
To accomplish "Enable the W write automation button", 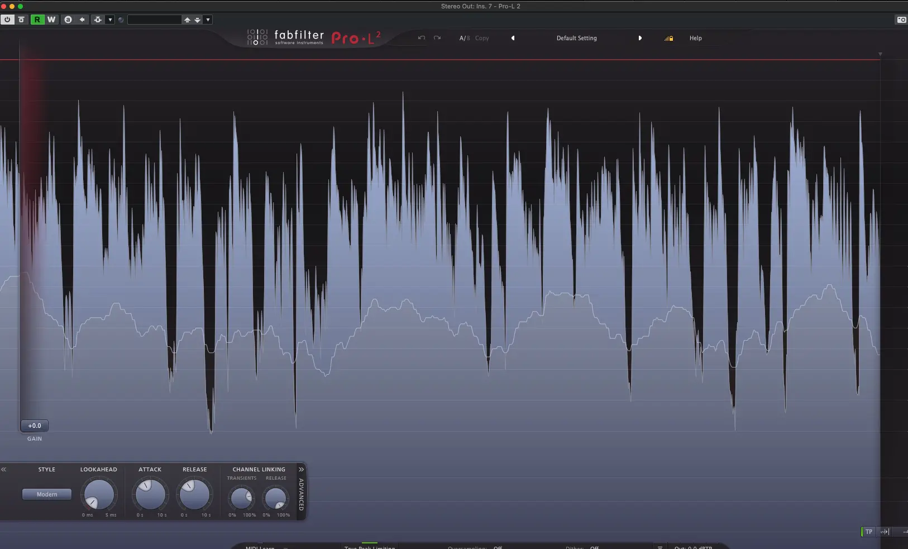I will click(x=51, y=20).
